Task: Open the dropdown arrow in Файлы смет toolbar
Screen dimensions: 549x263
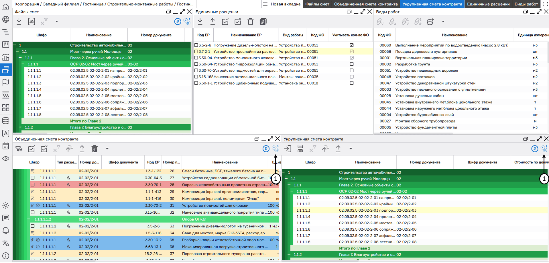Action: click(57, 22)
